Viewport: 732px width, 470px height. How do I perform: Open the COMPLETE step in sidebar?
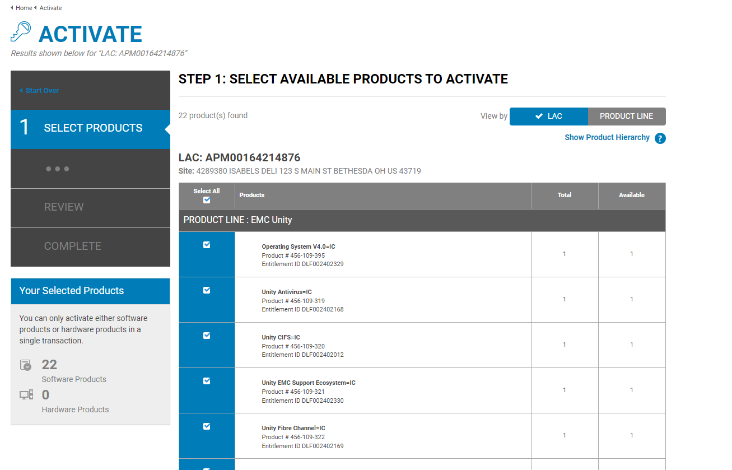72,246
